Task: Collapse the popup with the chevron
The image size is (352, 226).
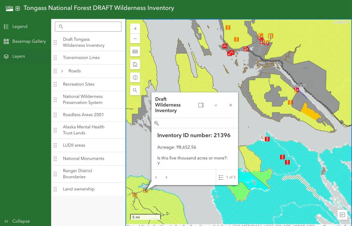Action: [x=216, y=105]
